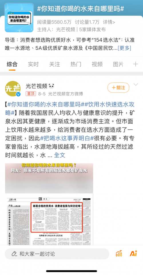This screenshot has width=143, height=275.
Task: Expand full post via 全文
Action: 59,155
